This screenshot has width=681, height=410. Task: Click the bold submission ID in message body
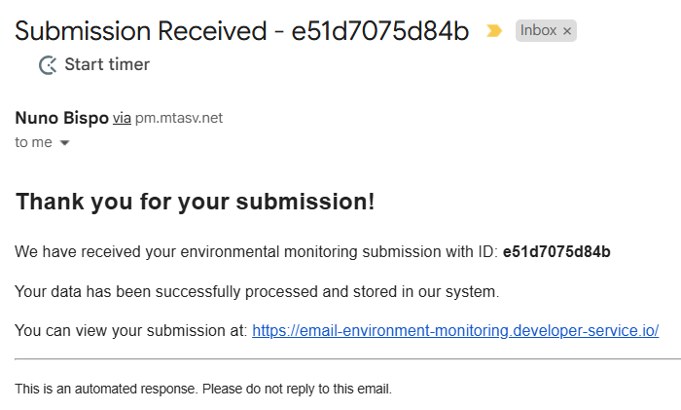556,251
